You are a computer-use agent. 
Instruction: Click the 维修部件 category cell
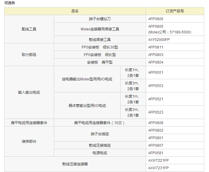(x=29, y=142)
